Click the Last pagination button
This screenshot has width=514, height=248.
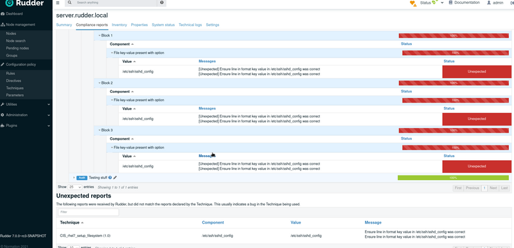pyautogui.click(x=504, y=188)
